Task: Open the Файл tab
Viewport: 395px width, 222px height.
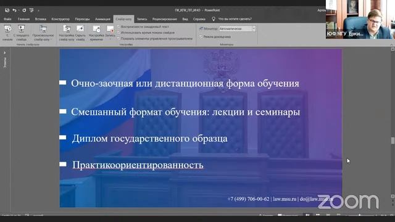Action: [x=7, y=19]
